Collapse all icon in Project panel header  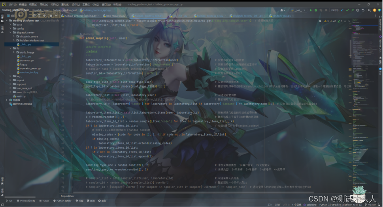[44, 16]
